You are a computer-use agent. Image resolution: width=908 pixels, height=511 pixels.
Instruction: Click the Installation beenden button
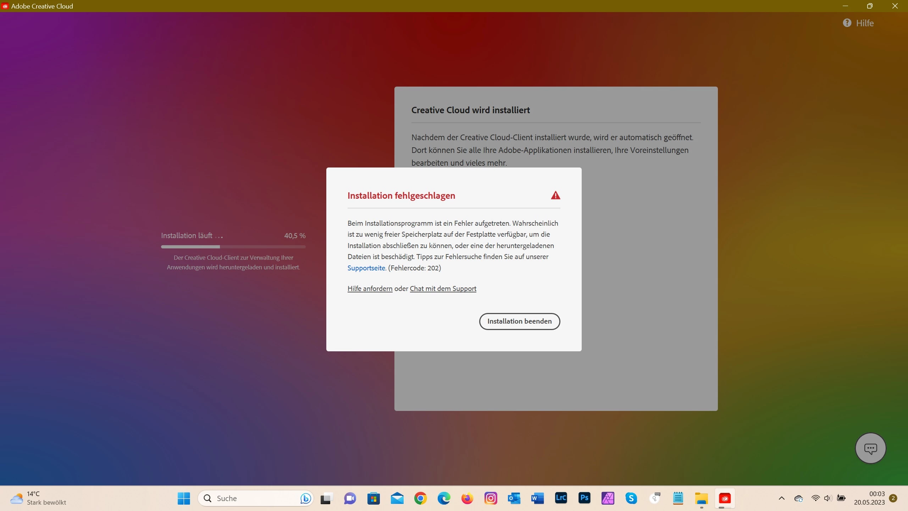tap(519, 321)
